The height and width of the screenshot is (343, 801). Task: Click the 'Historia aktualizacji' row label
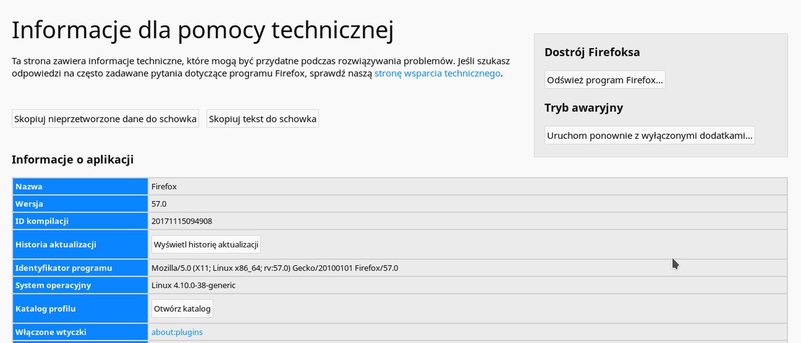click(80, 244)
